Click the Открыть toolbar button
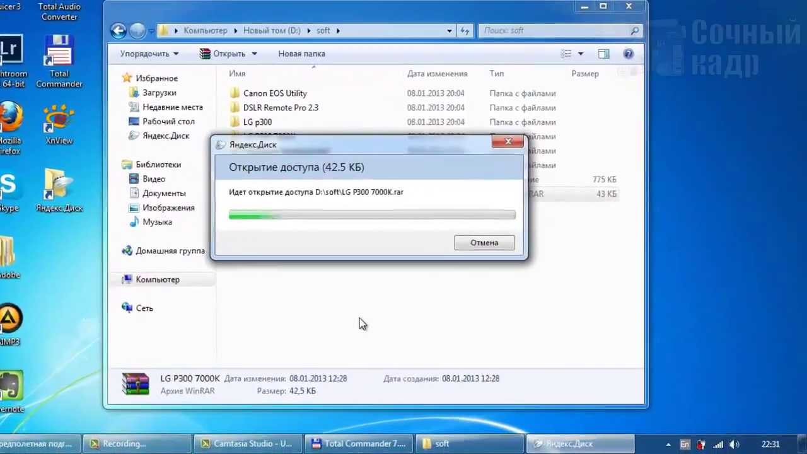This screenshot has height=454, width=807. [x=223, y=54]
